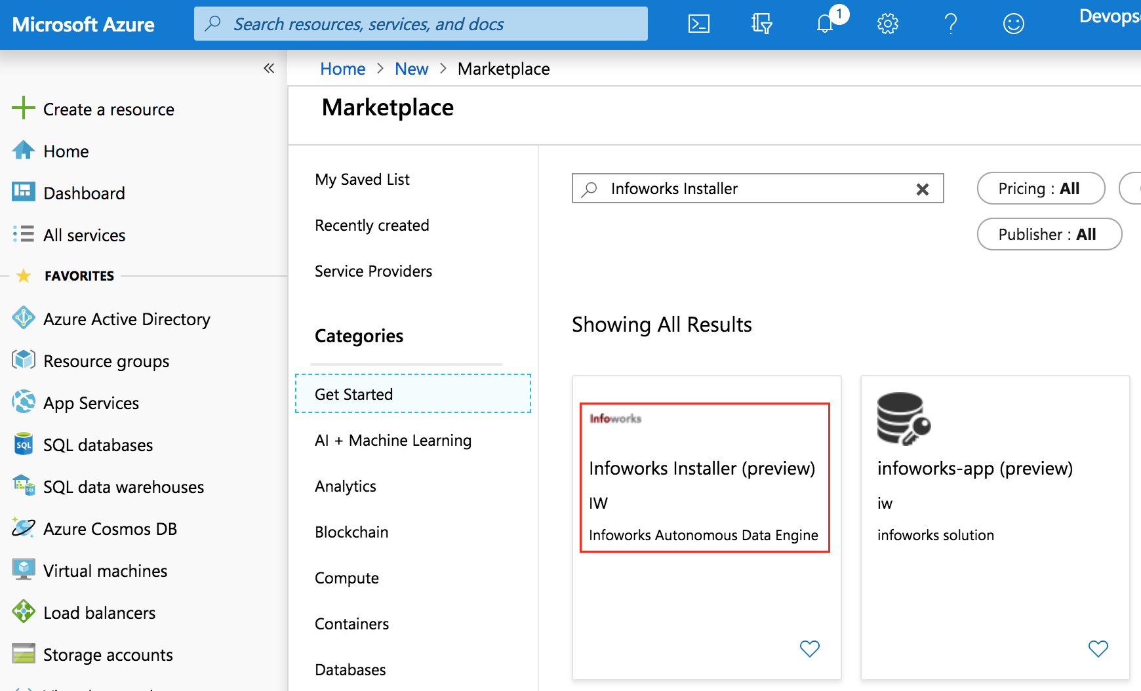The width and height of the screenshot is (1141, 691).
Task: Click the SQL databases icon
Action: [x=24, y=443]
